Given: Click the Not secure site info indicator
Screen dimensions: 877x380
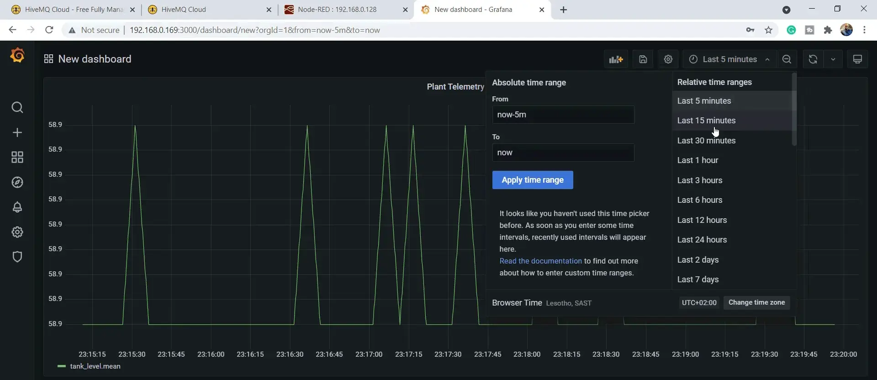Looking at the screenshot, I should (x=94, y=30).
